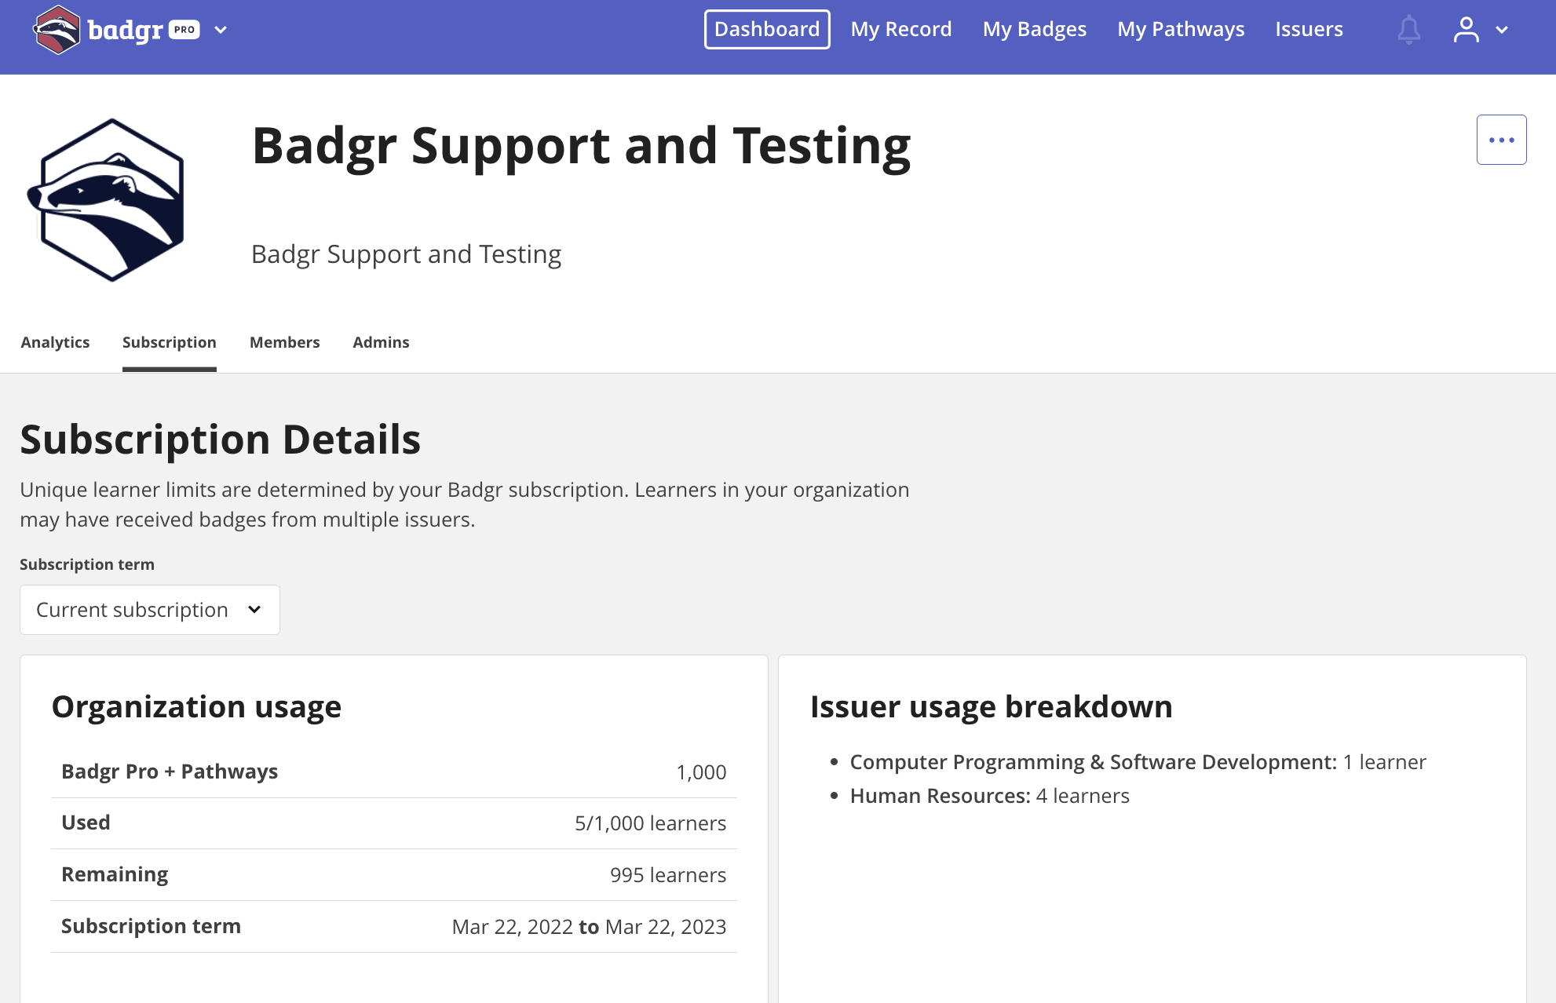Click the 995 learners remaining value
Screen dimensions: 1556x1003
[x=668, y=875]
